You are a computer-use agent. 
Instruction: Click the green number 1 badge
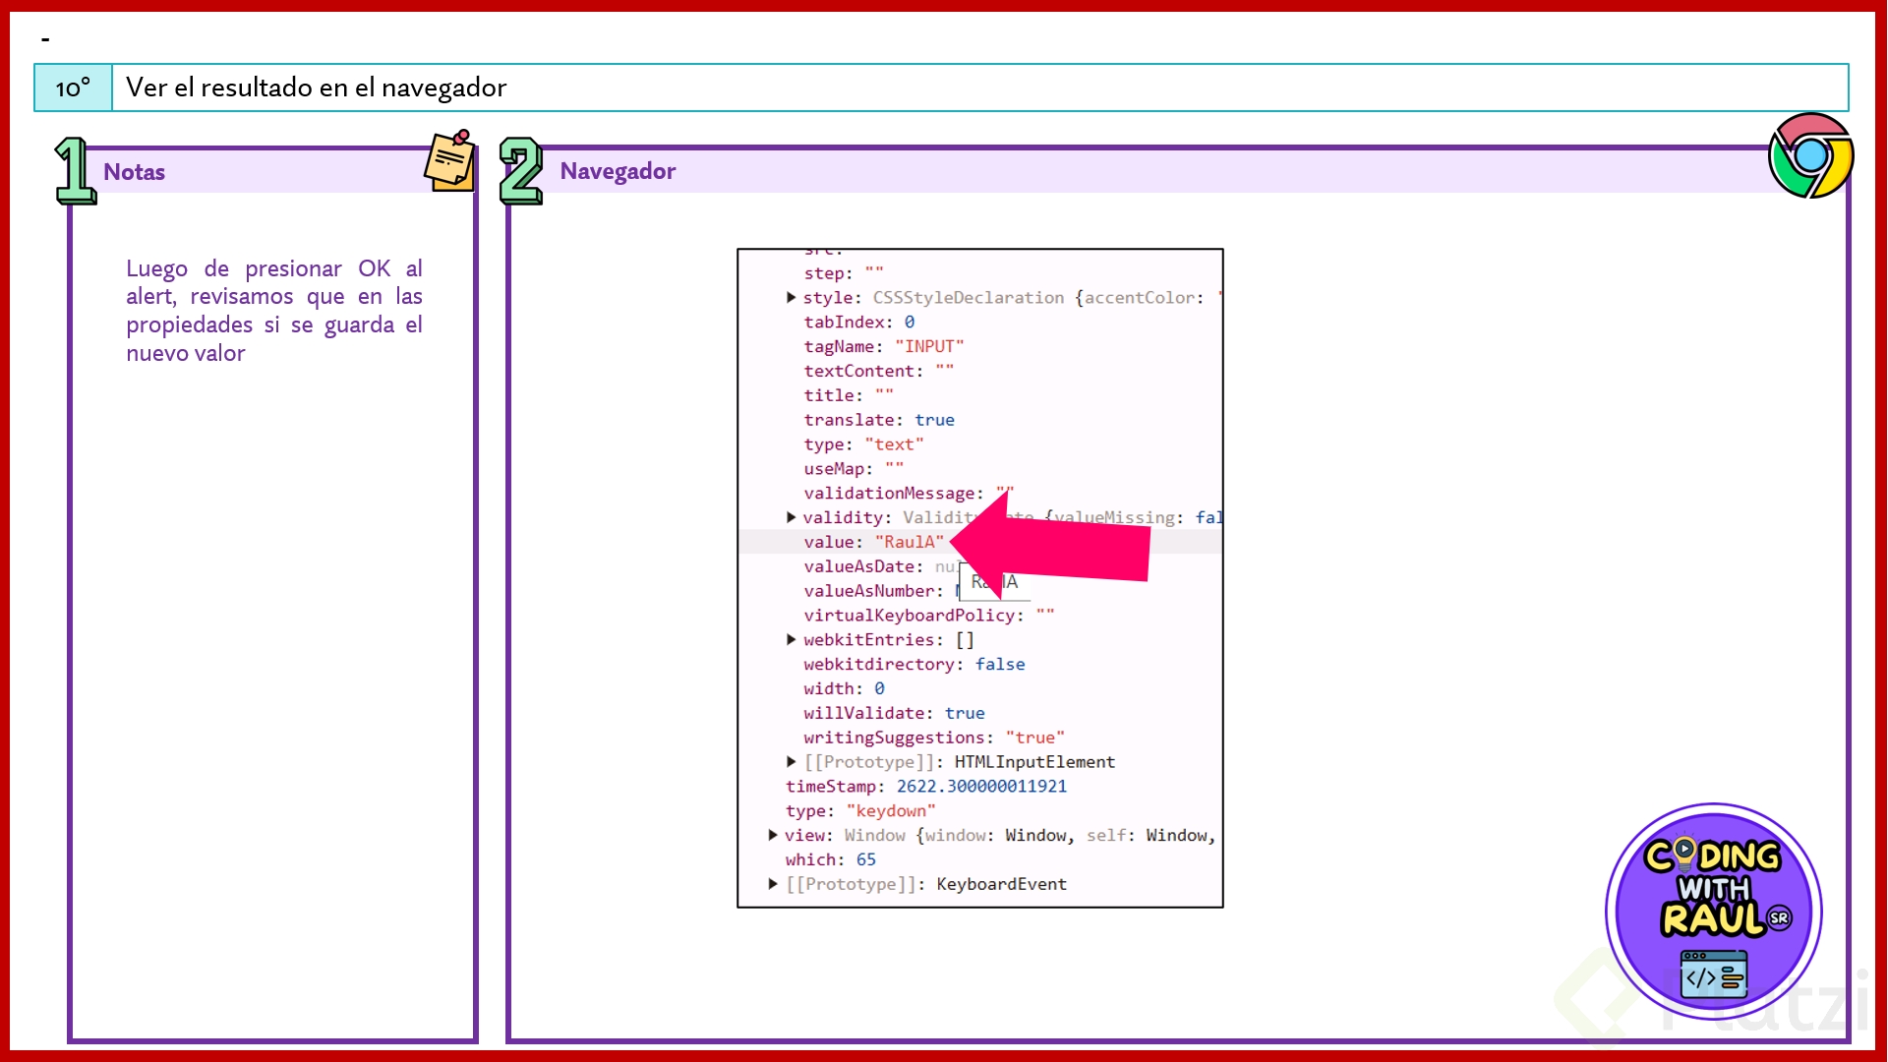pyautogui.click(x=75, y=171)
